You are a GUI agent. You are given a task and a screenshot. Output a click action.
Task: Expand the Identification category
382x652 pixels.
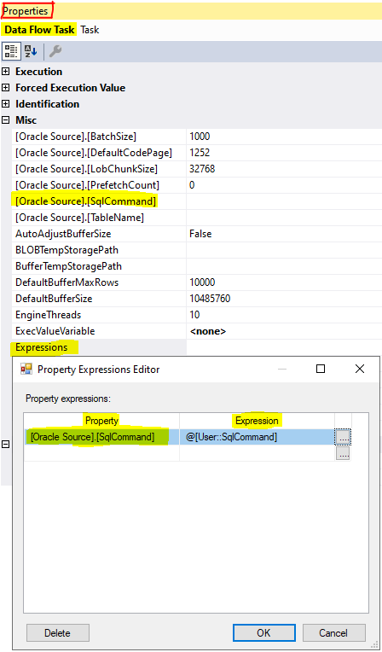(x=5, y=104)
